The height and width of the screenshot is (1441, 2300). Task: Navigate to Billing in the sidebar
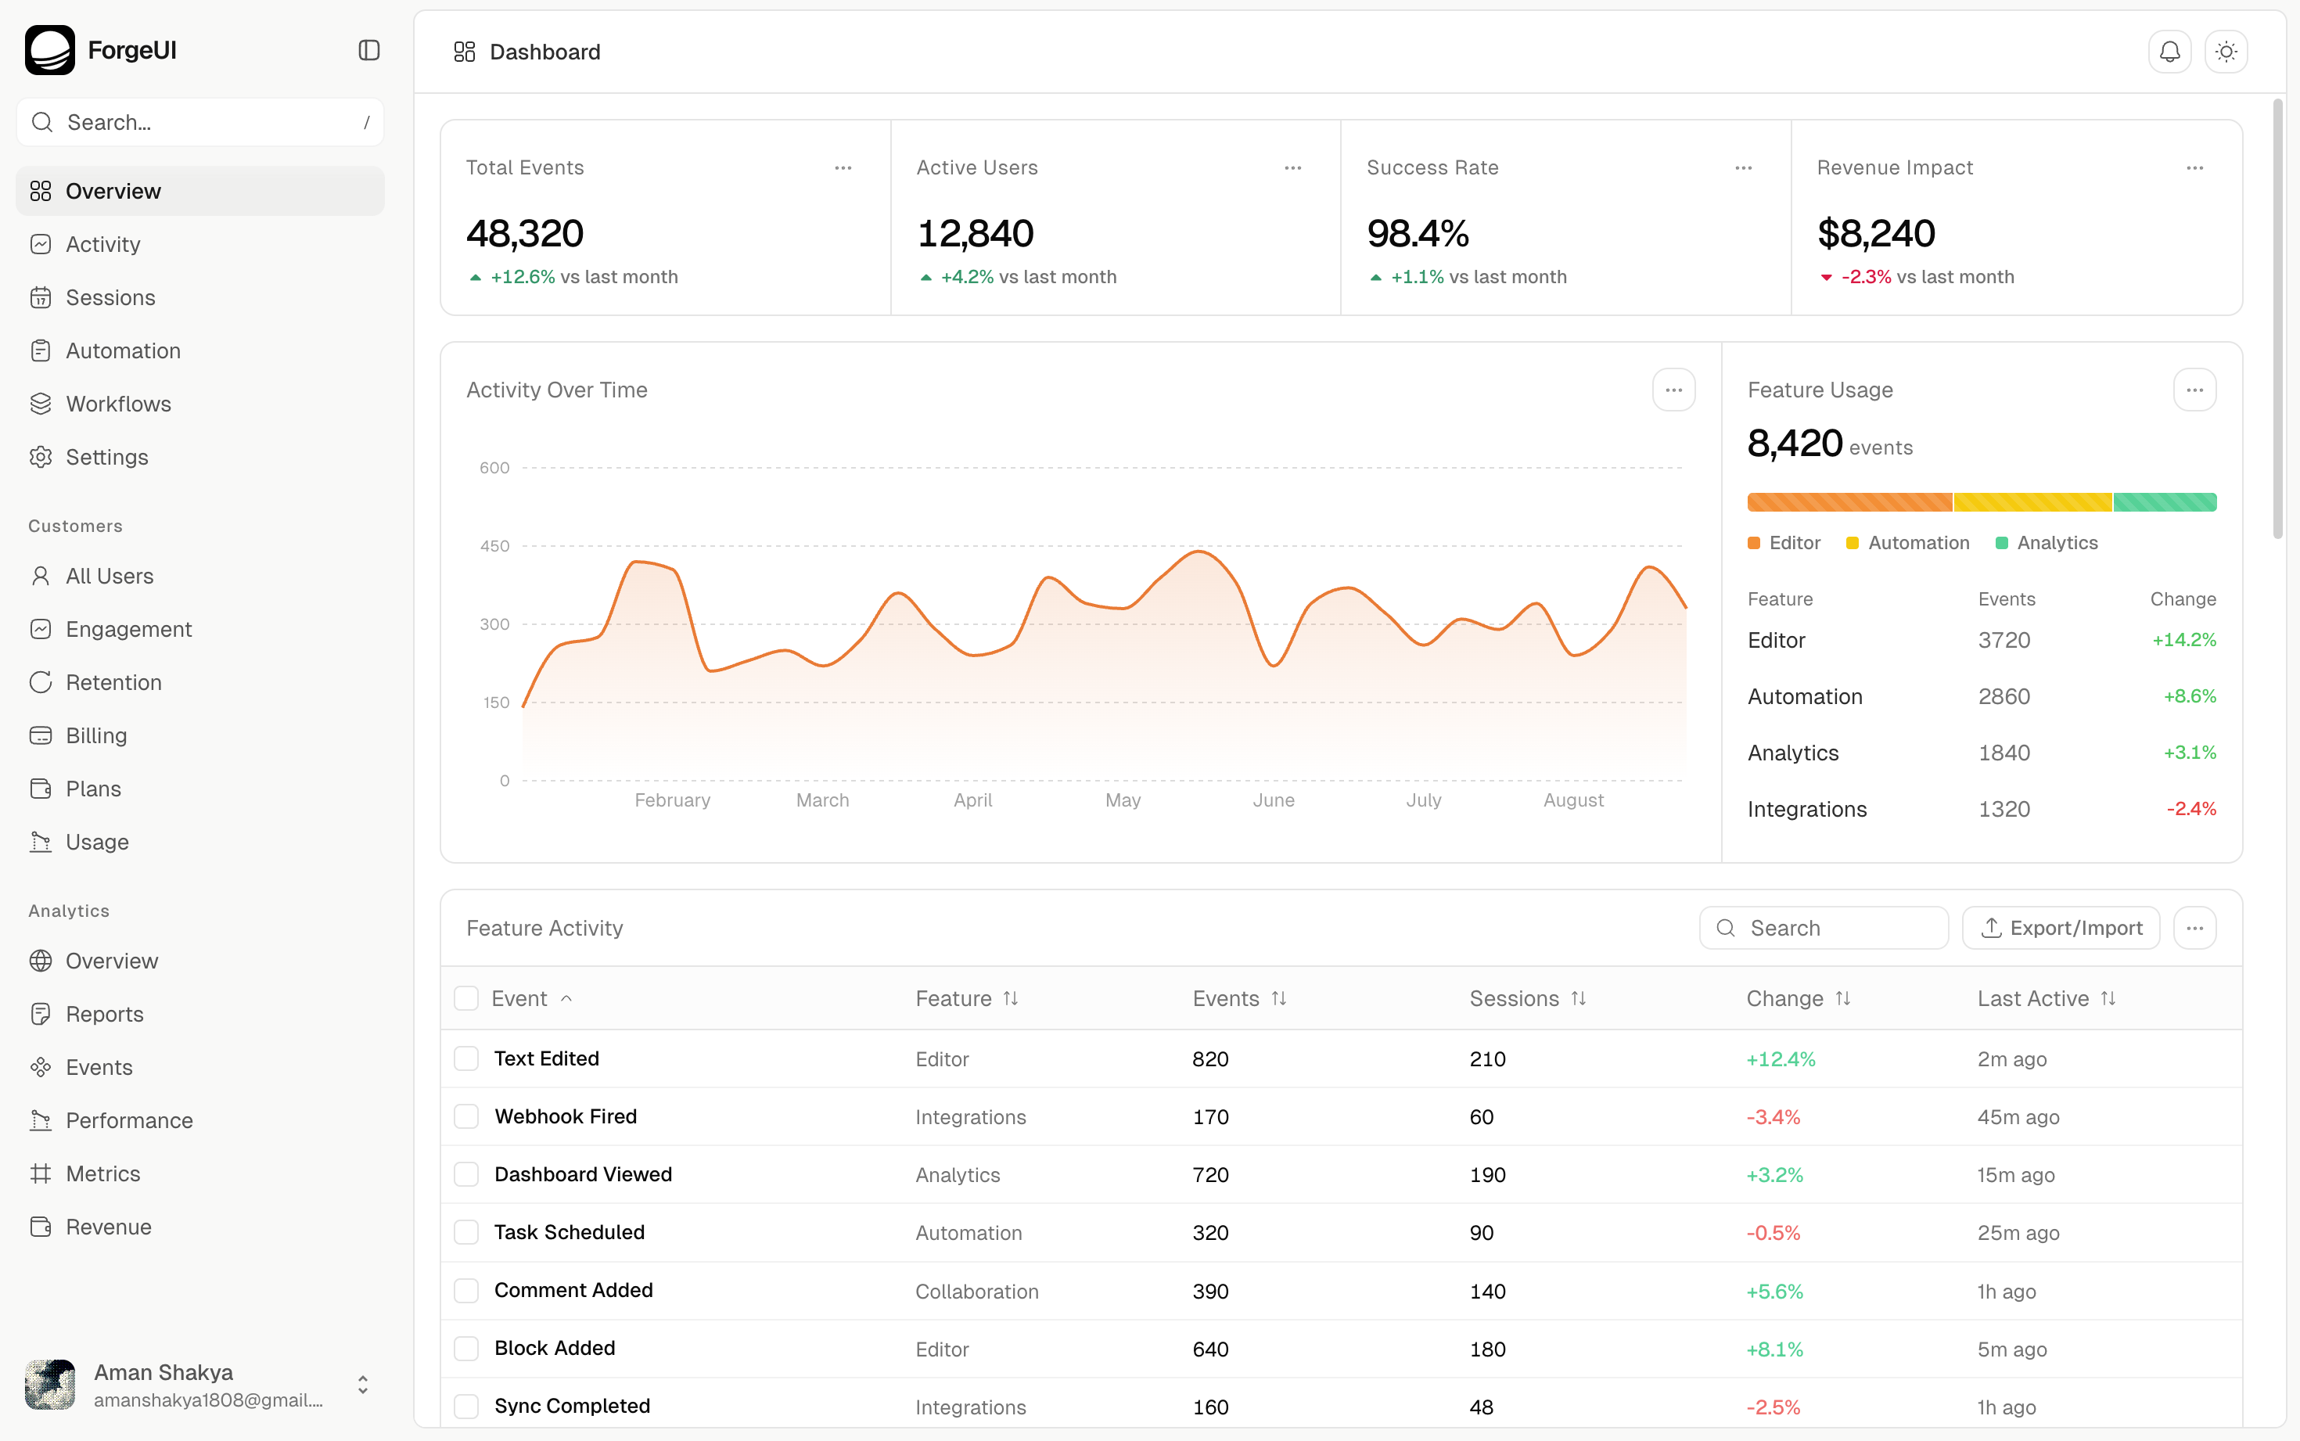(x=95, y=735)
